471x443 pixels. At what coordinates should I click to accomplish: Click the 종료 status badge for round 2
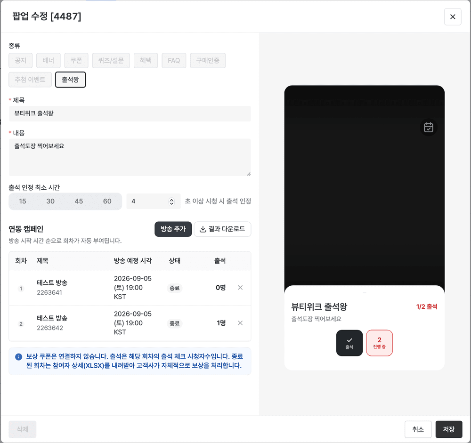pyautogui.click(x=175, y=323)
